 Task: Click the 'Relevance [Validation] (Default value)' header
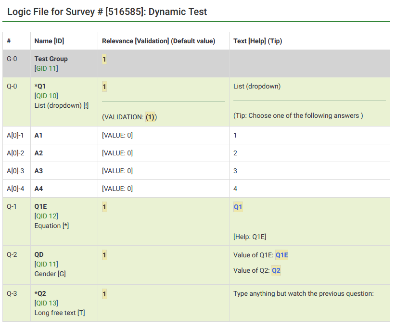click(159, 41)
